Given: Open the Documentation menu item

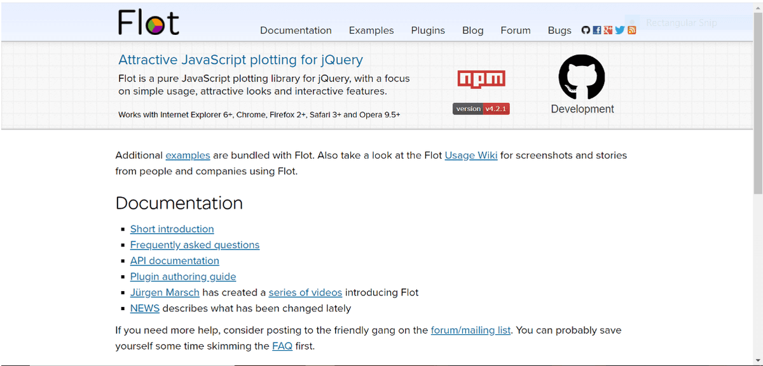Looking at the screenshot, I should click(x=296, y=30).
